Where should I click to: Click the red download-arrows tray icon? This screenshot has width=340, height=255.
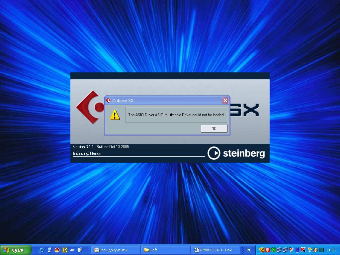click(x=268, y=250)
